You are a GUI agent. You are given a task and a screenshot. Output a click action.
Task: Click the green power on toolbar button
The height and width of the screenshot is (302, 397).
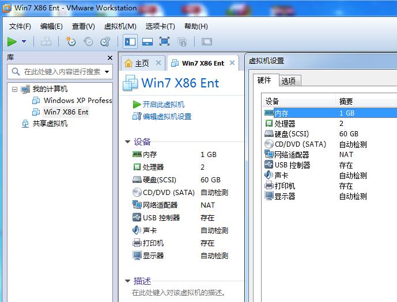pos(12,41)
